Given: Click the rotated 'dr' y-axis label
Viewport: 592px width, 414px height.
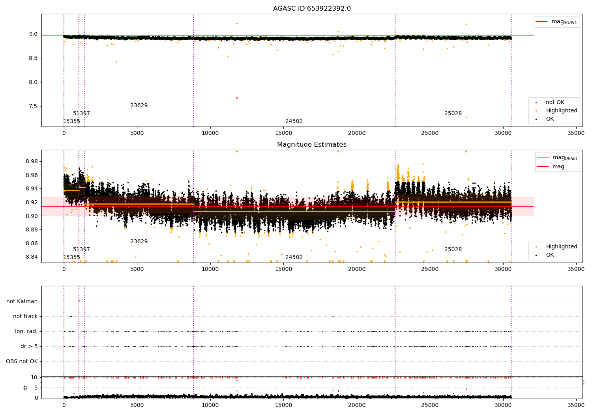Looking at the screenshot, I should [26, 388].
